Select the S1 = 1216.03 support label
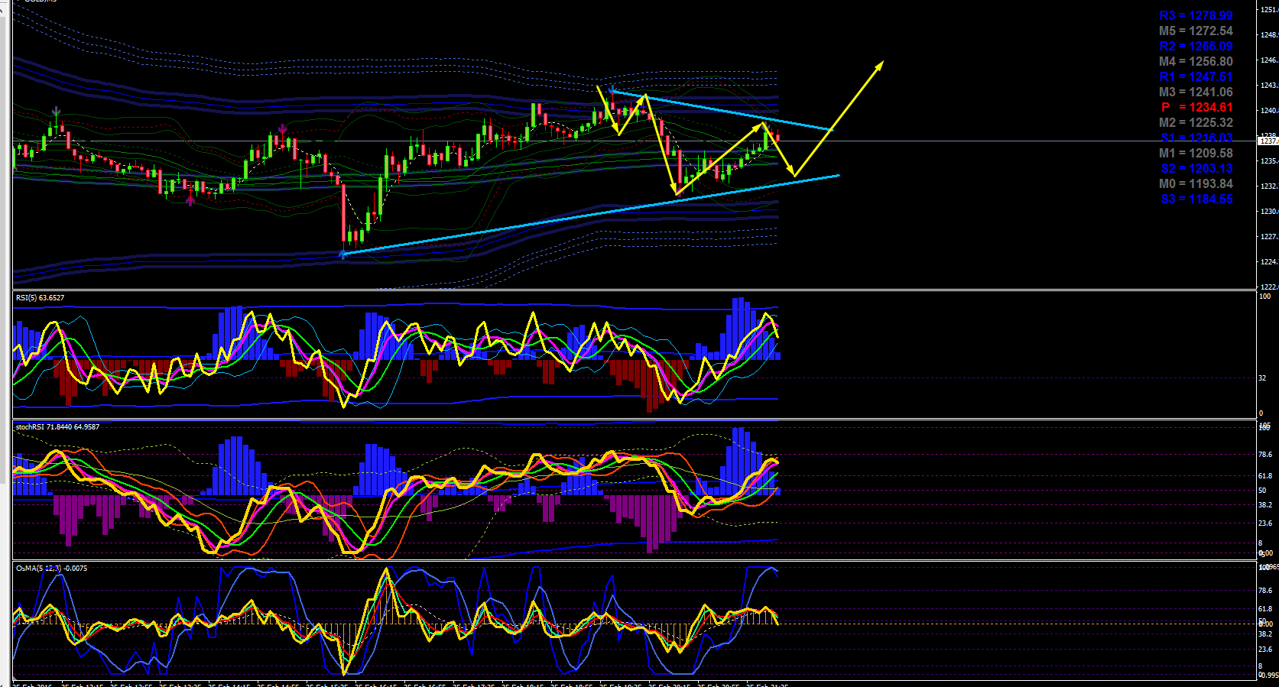Screen dimensions: 1279x687 click(x=1196, y=138)
